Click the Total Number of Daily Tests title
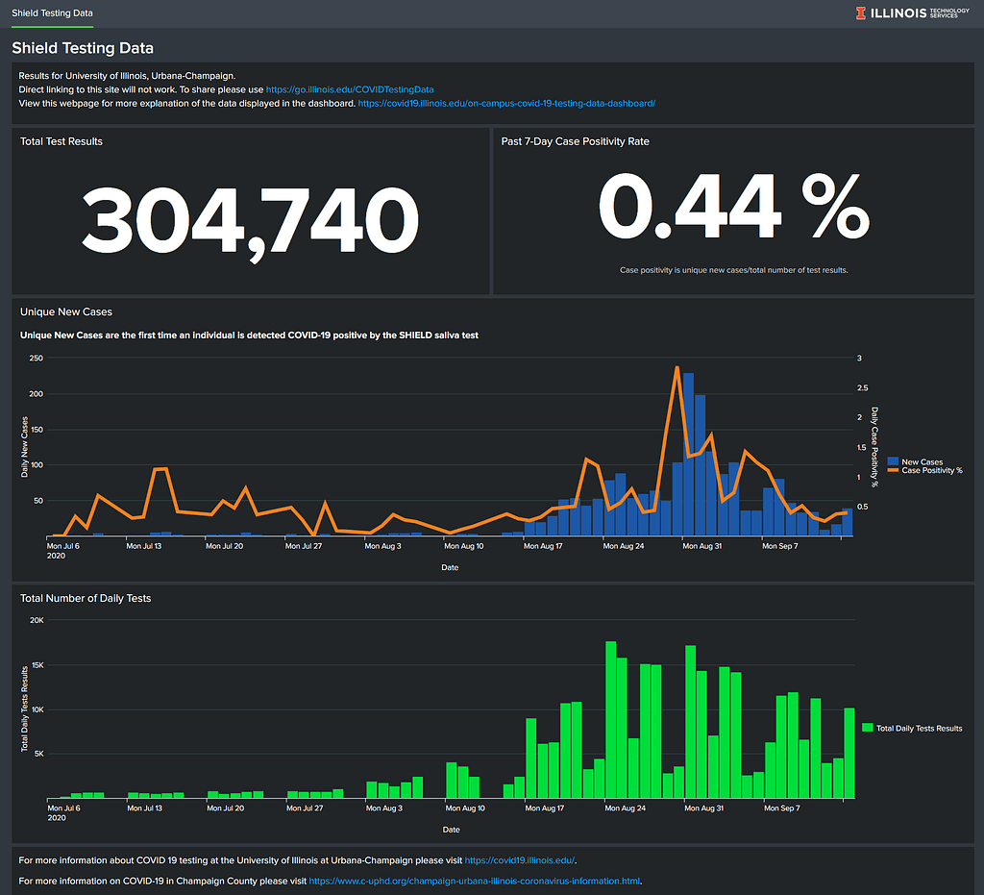 click(86, 599)
